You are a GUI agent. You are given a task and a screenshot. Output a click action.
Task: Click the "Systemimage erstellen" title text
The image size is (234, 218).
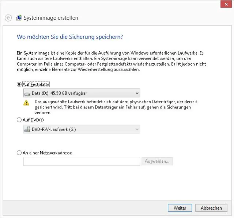(51, 18)
